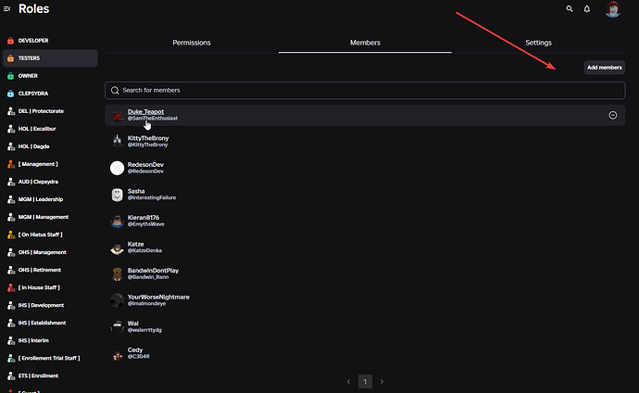Go to next page arrow
639x393 pixels.
382,382
